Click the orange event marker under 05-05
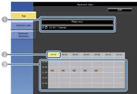 click(52, 70)
